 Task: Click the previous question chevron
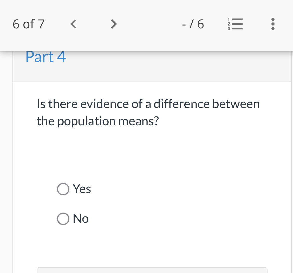[x=73, y=24]
